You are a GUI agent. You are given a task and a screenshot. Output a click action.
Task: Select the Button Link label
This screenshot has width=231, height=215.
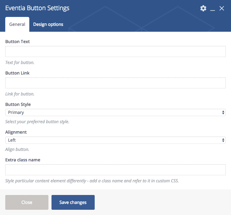point(18,73)
